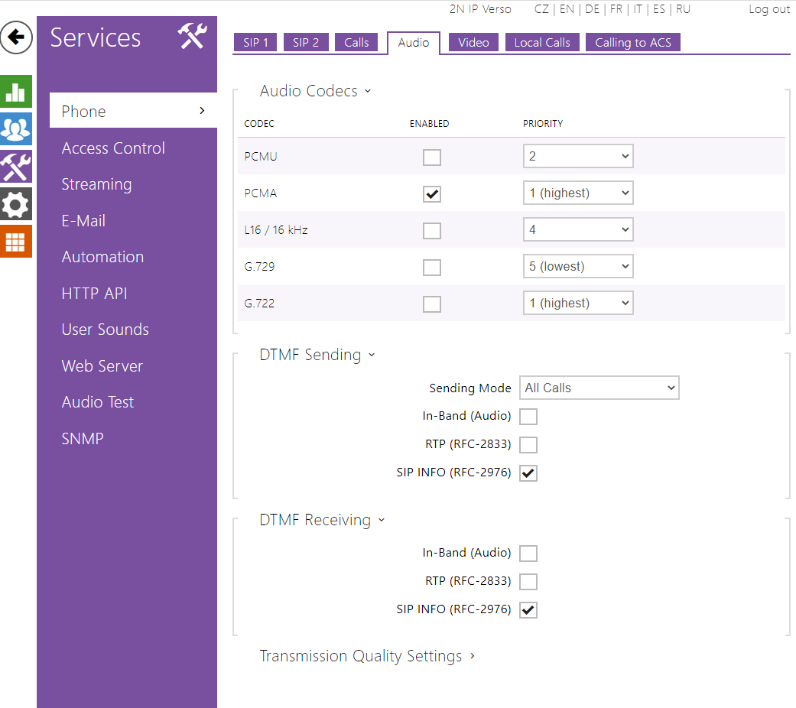Open Access Control in the sidebar
The width and height of the screenshot is (796, 708).
click(113, 148)
